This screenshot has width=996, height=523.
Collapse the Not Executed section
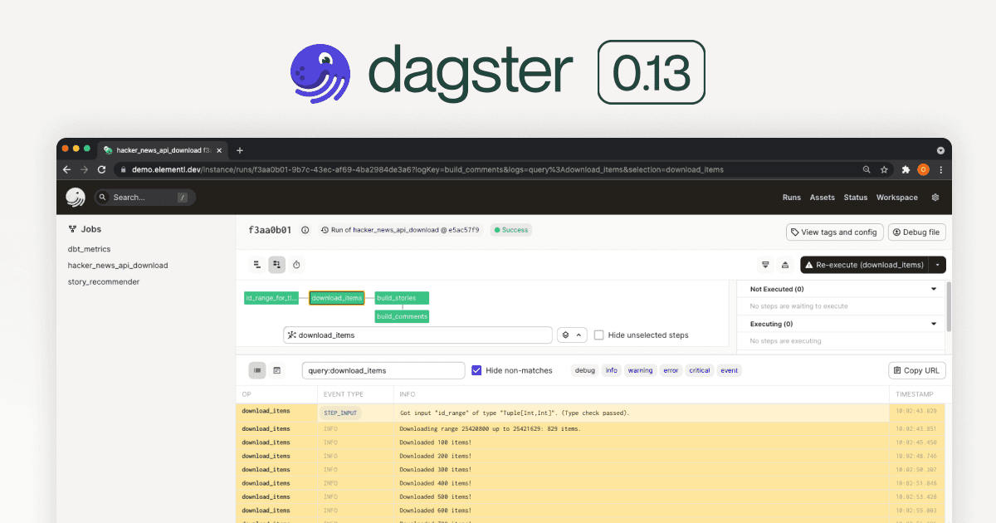934,290
